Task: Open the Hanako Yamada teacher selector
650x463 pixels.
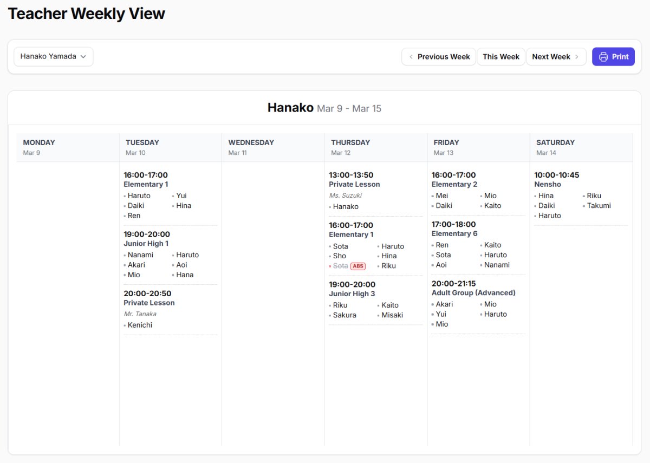Action: (x=53, y=56)
